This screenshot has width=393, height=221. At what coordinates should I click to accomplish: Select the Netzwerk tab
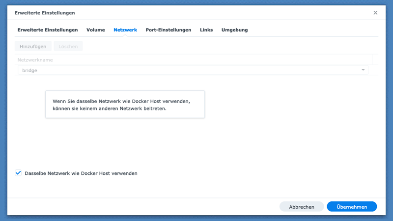[x=125, y=30]
